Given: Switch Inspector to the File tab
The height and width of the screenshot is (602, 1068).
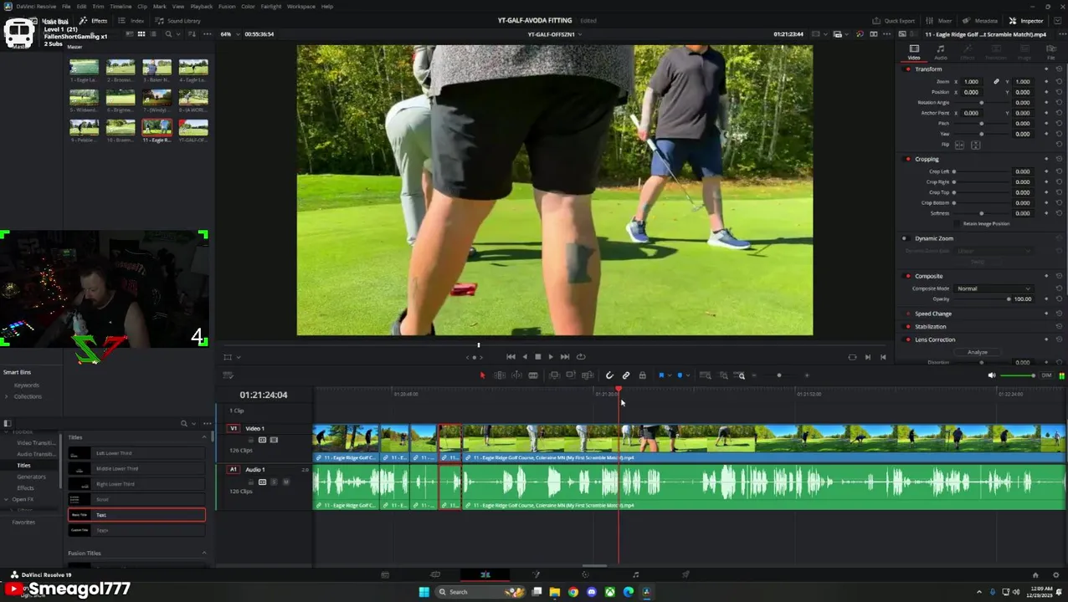Looking at the screenshot, I should [1051, 52].
